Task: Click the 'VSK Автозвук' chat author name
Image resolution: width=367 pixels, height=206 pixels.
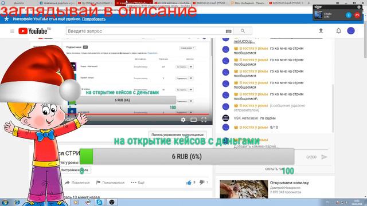Action: click(x=246, y=118)
